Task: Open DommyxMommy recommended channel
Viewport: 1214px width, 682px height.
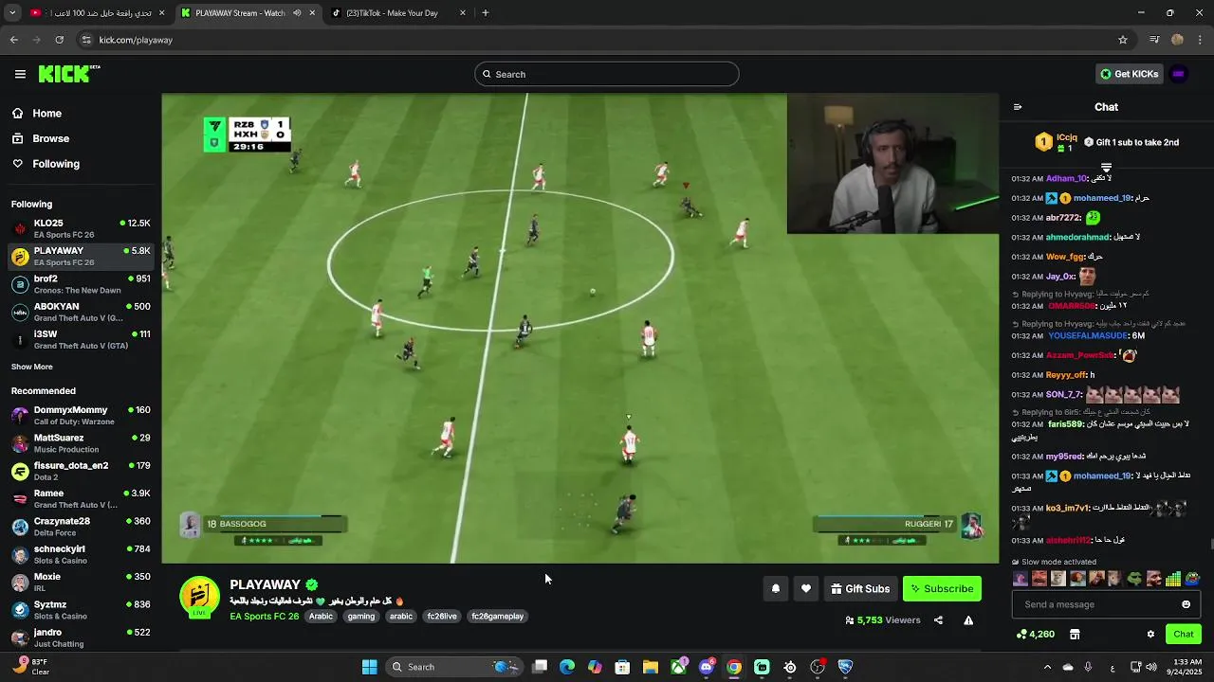Action: coord(81,416)
